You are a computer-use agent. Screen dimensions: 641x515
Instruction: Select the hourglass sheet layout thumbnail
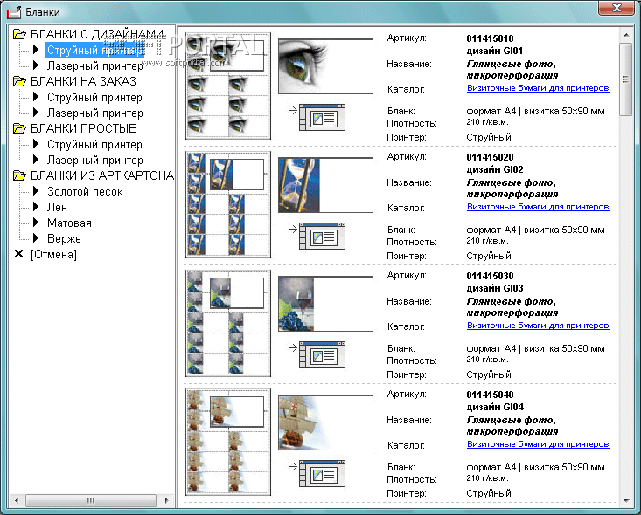[x=228, y=205]
